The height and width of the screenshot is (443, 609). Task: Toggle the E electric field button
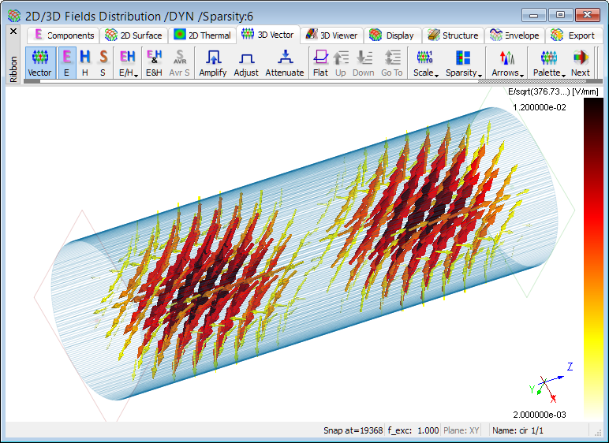click(67, 63)
